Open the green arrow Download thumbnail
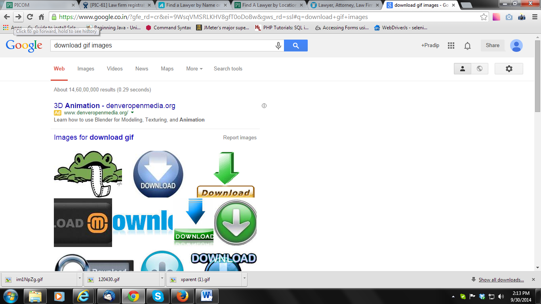Screen dimensions: 541x304 (x=226, y=174)
